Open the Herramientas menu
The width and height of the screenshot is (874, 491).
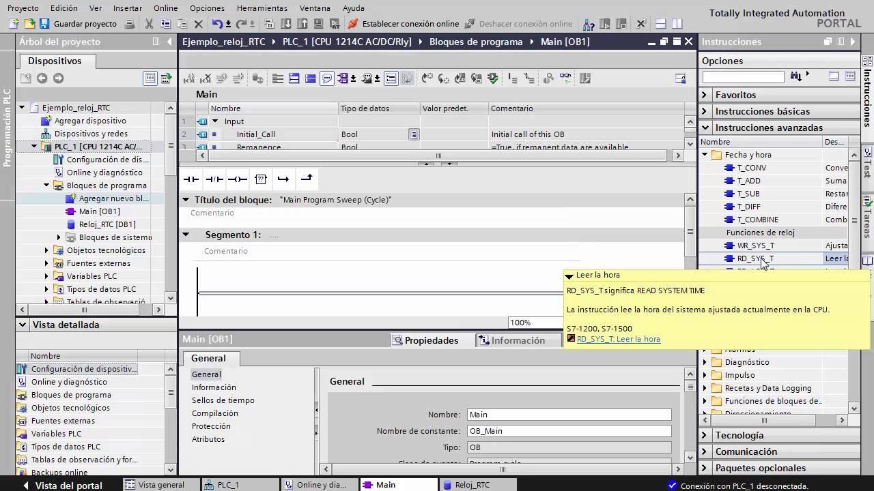pos(262,8)
